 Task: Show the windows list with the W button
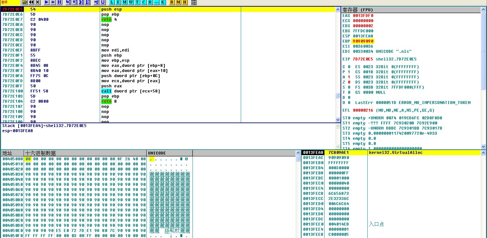[x=131, y=2]
